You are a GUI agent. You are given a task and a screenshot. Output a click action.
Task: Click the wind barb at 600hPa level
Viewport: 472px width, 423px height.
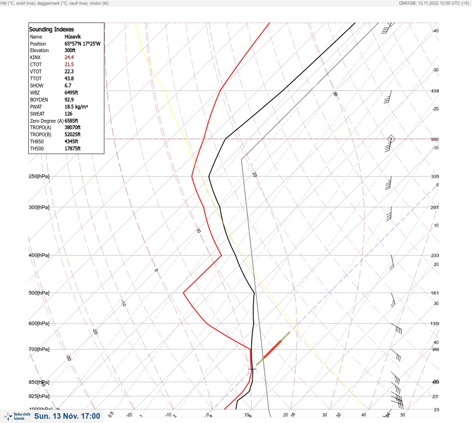tap(396, 329)
